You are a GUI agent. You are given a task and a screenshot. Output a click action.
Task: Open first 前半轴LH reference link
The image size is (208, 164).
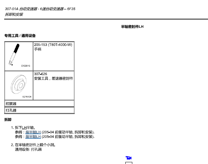(33, 132)
